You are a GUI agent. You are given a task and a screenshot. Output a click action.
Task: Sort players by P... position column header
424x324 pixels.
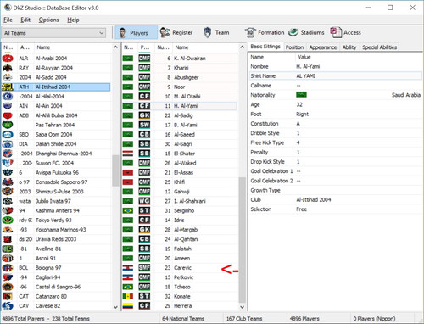click(x=145, y=47)
